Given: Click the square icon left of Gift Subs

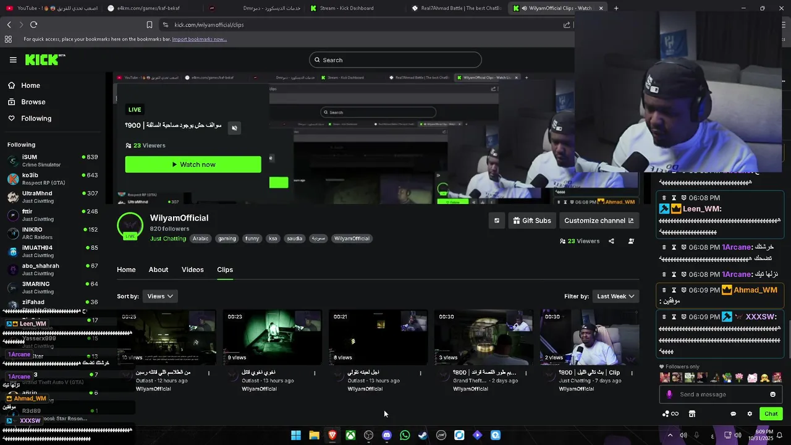Looking at the screenshot, I should click(x=496, y=221).
